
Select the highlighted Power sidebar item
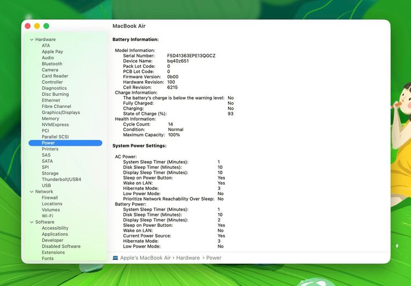[65, 143]
